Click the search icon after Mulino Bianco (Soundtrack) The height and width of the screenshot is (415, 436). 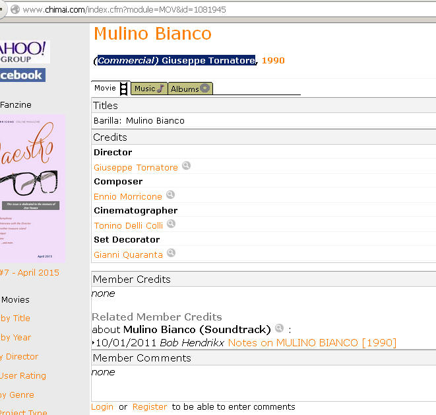(279, 328)
